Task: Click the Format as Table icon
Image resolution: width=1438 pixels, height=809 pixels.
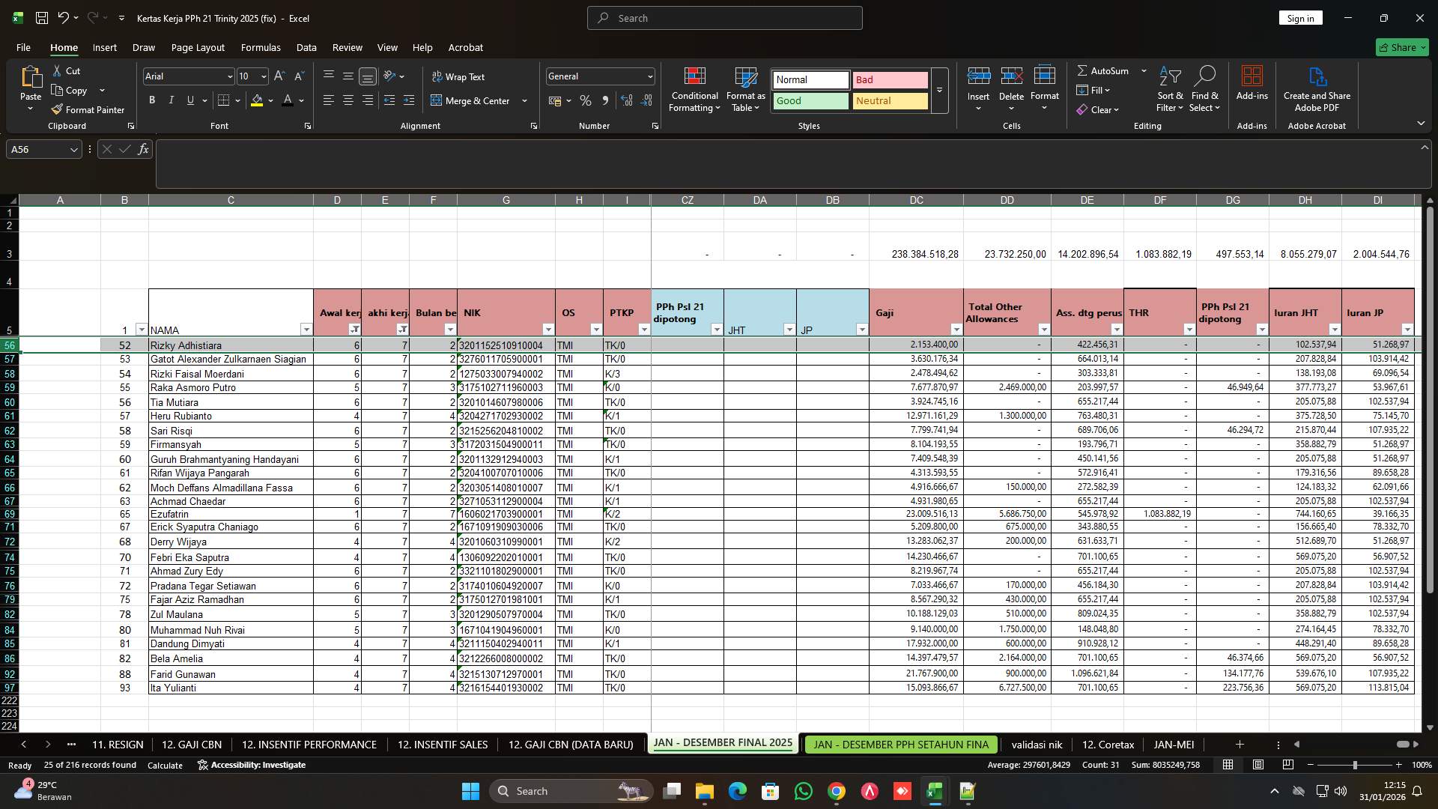Action: tap(744, 88)
